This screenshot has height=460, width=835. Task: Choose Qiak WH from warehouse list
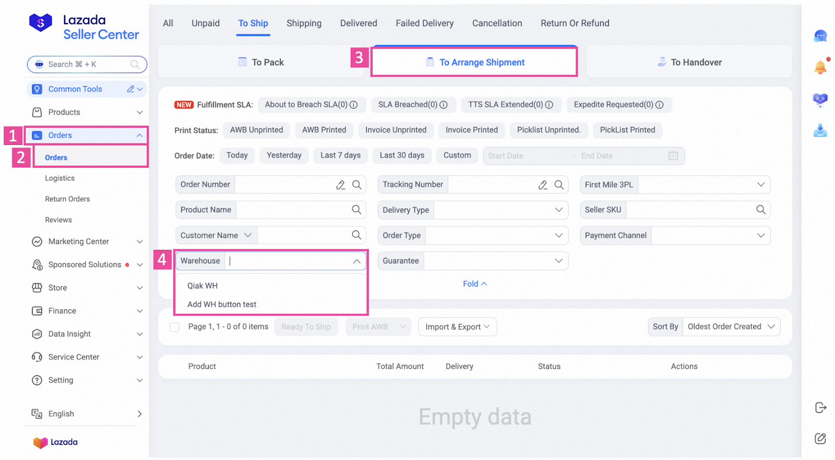coord(202,286)
